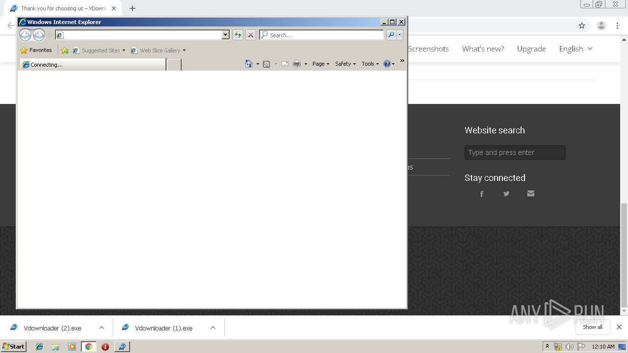Click the email envelope icon under Stay connected
This screenshot has height=353, width=628.
[x=531, y=193]
